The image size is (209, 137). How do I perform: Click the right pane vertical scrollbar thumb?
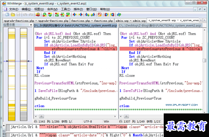(204, 60)
